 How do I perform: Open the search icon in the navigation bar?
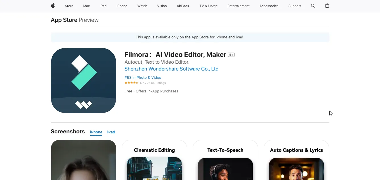[x=313, y=6]
